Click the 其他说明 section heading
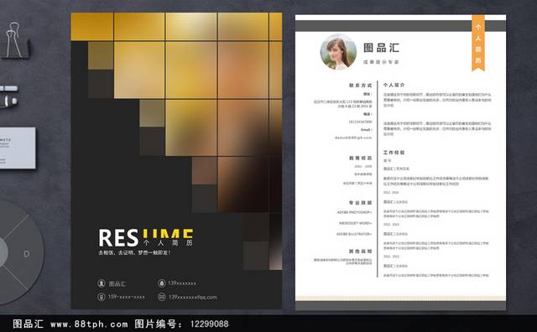Screen dimensions: 537x332 coord(360,252)
